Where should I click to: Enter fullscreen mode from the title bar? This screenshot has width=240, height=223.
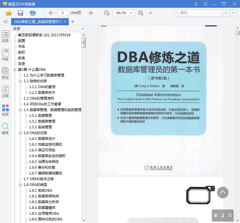point(205,4)
